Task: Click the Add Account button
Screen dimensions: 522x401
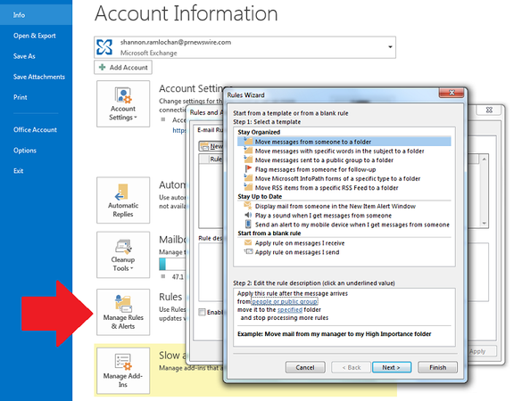Action: tap(123, 67)
